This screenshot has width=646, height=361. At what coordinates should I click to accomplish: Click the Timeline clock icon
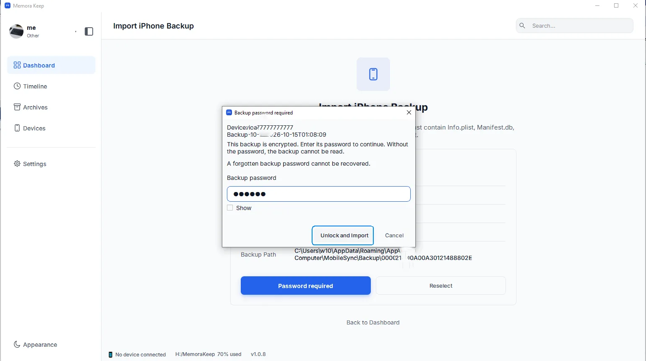pyautogui.click(x=17, y=86)
